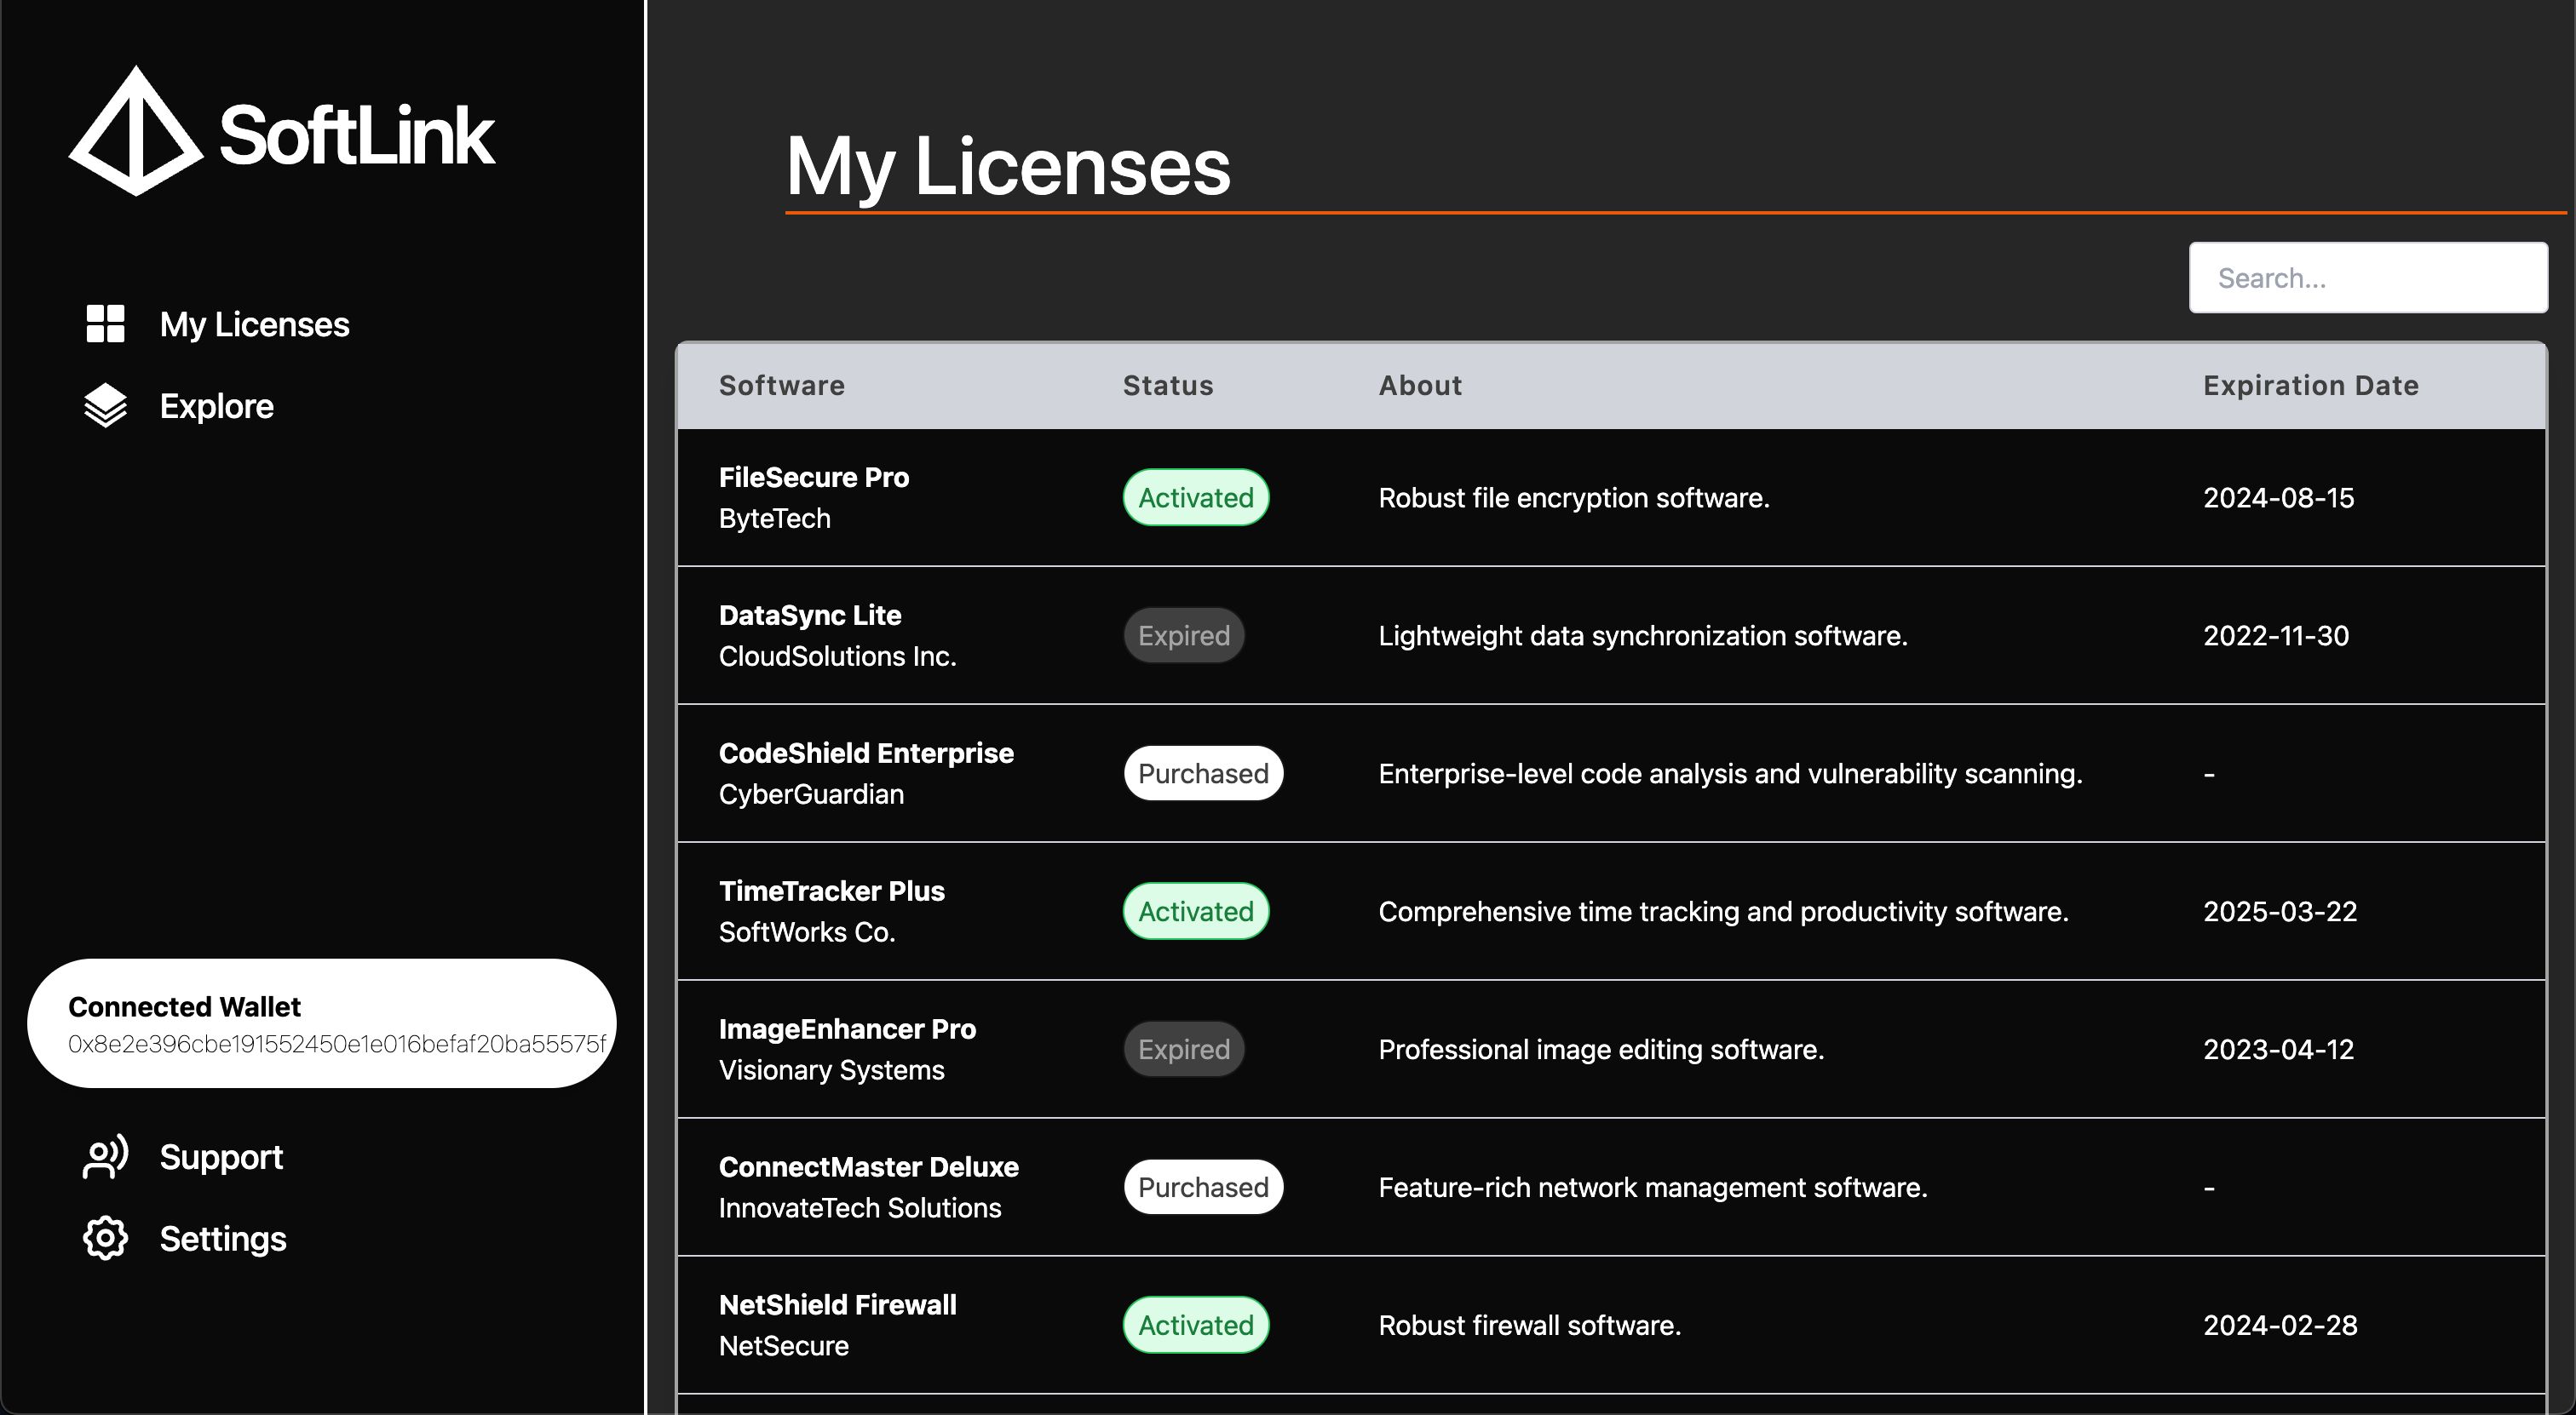Click the Software column header

[782, 386]
